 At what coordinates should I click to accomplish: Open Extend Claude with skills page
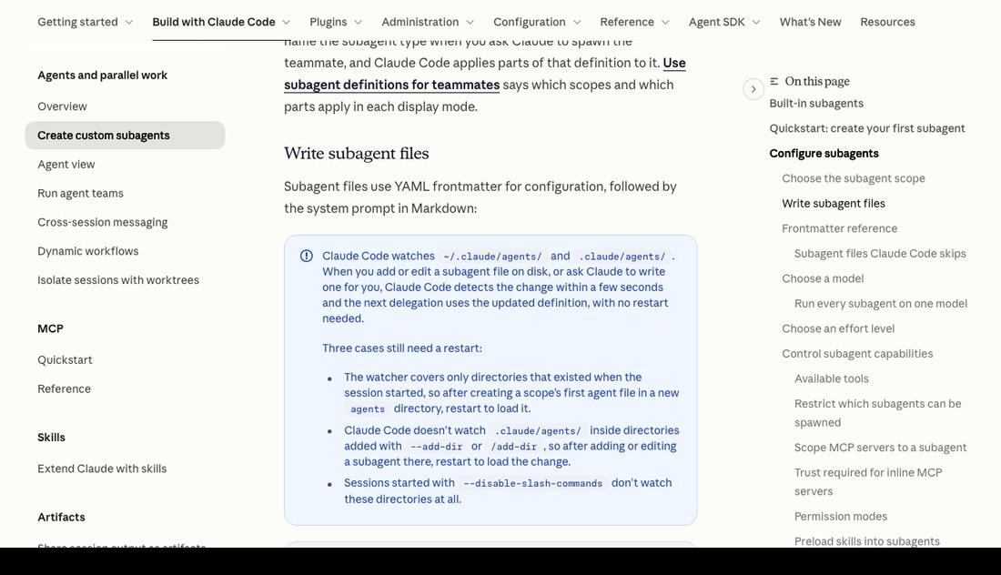click(x=102, y=469)
